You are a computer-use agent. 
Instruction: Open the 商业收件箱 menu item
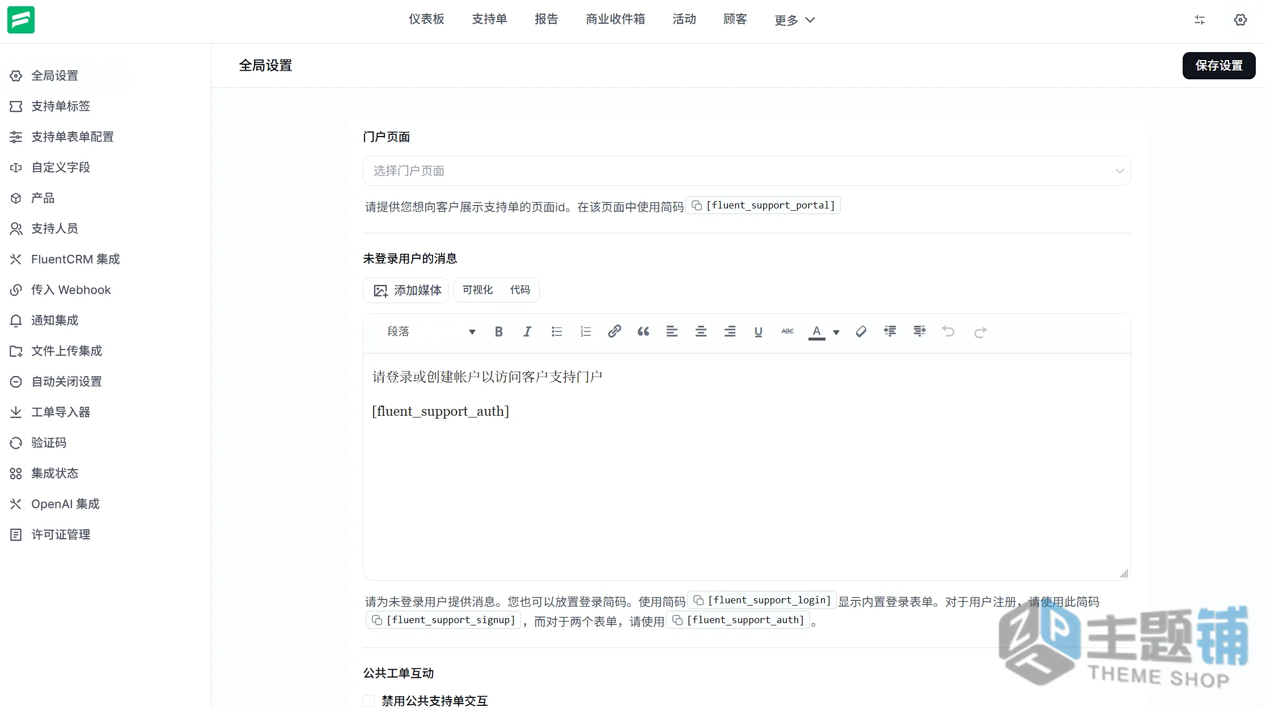[x=615, y=19]
